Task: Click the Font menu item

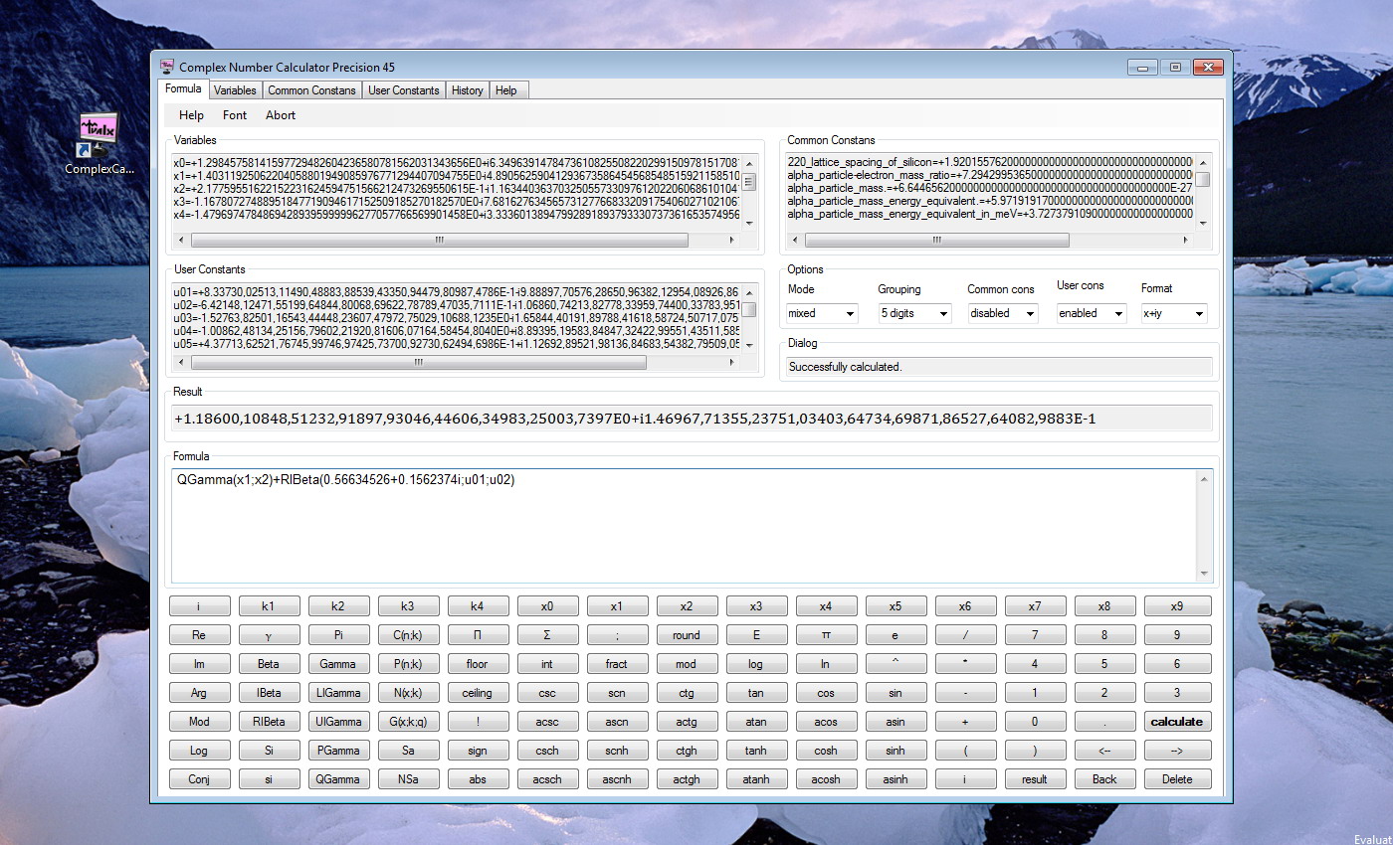Action: pos(235,115)
